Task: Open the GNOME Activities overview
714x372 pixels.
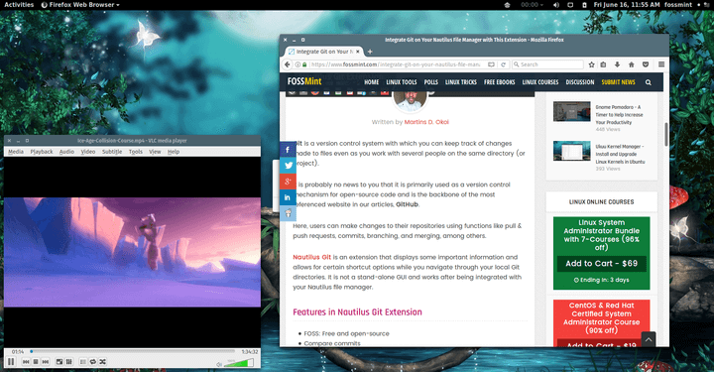Action: tap(19, 5)
